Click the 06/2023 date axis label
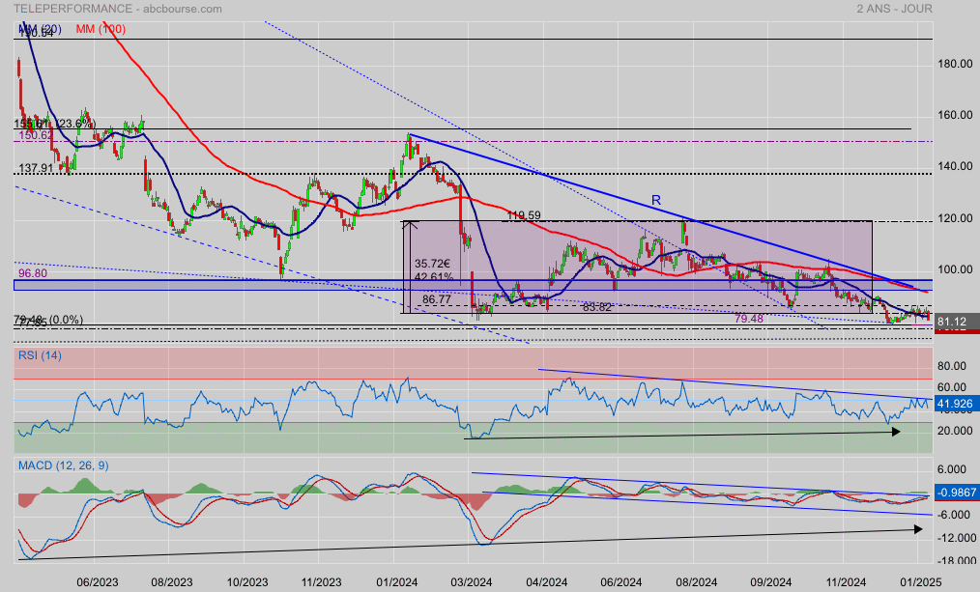 pos(97,582)
